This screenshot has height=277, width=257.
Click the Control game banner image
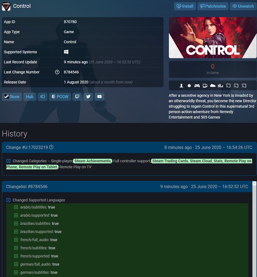tap(213, 38)
